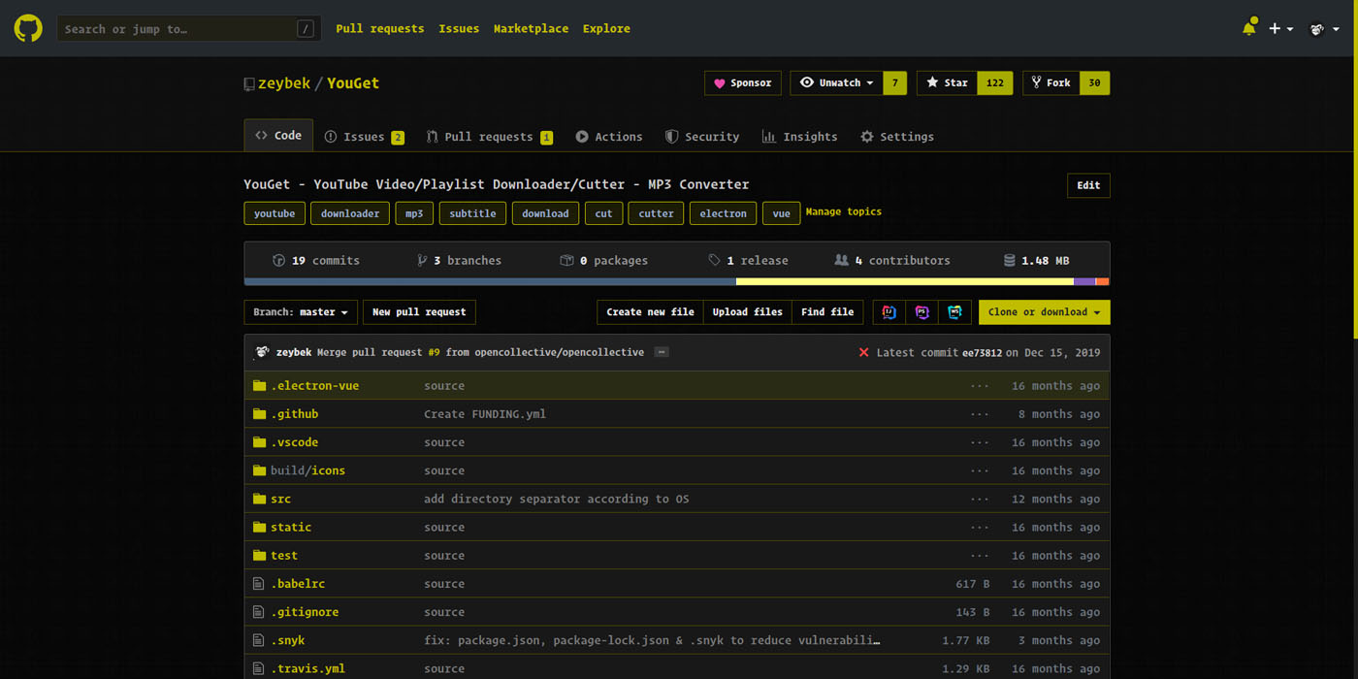
Task: Open the src folder
Action: (280, 499)
